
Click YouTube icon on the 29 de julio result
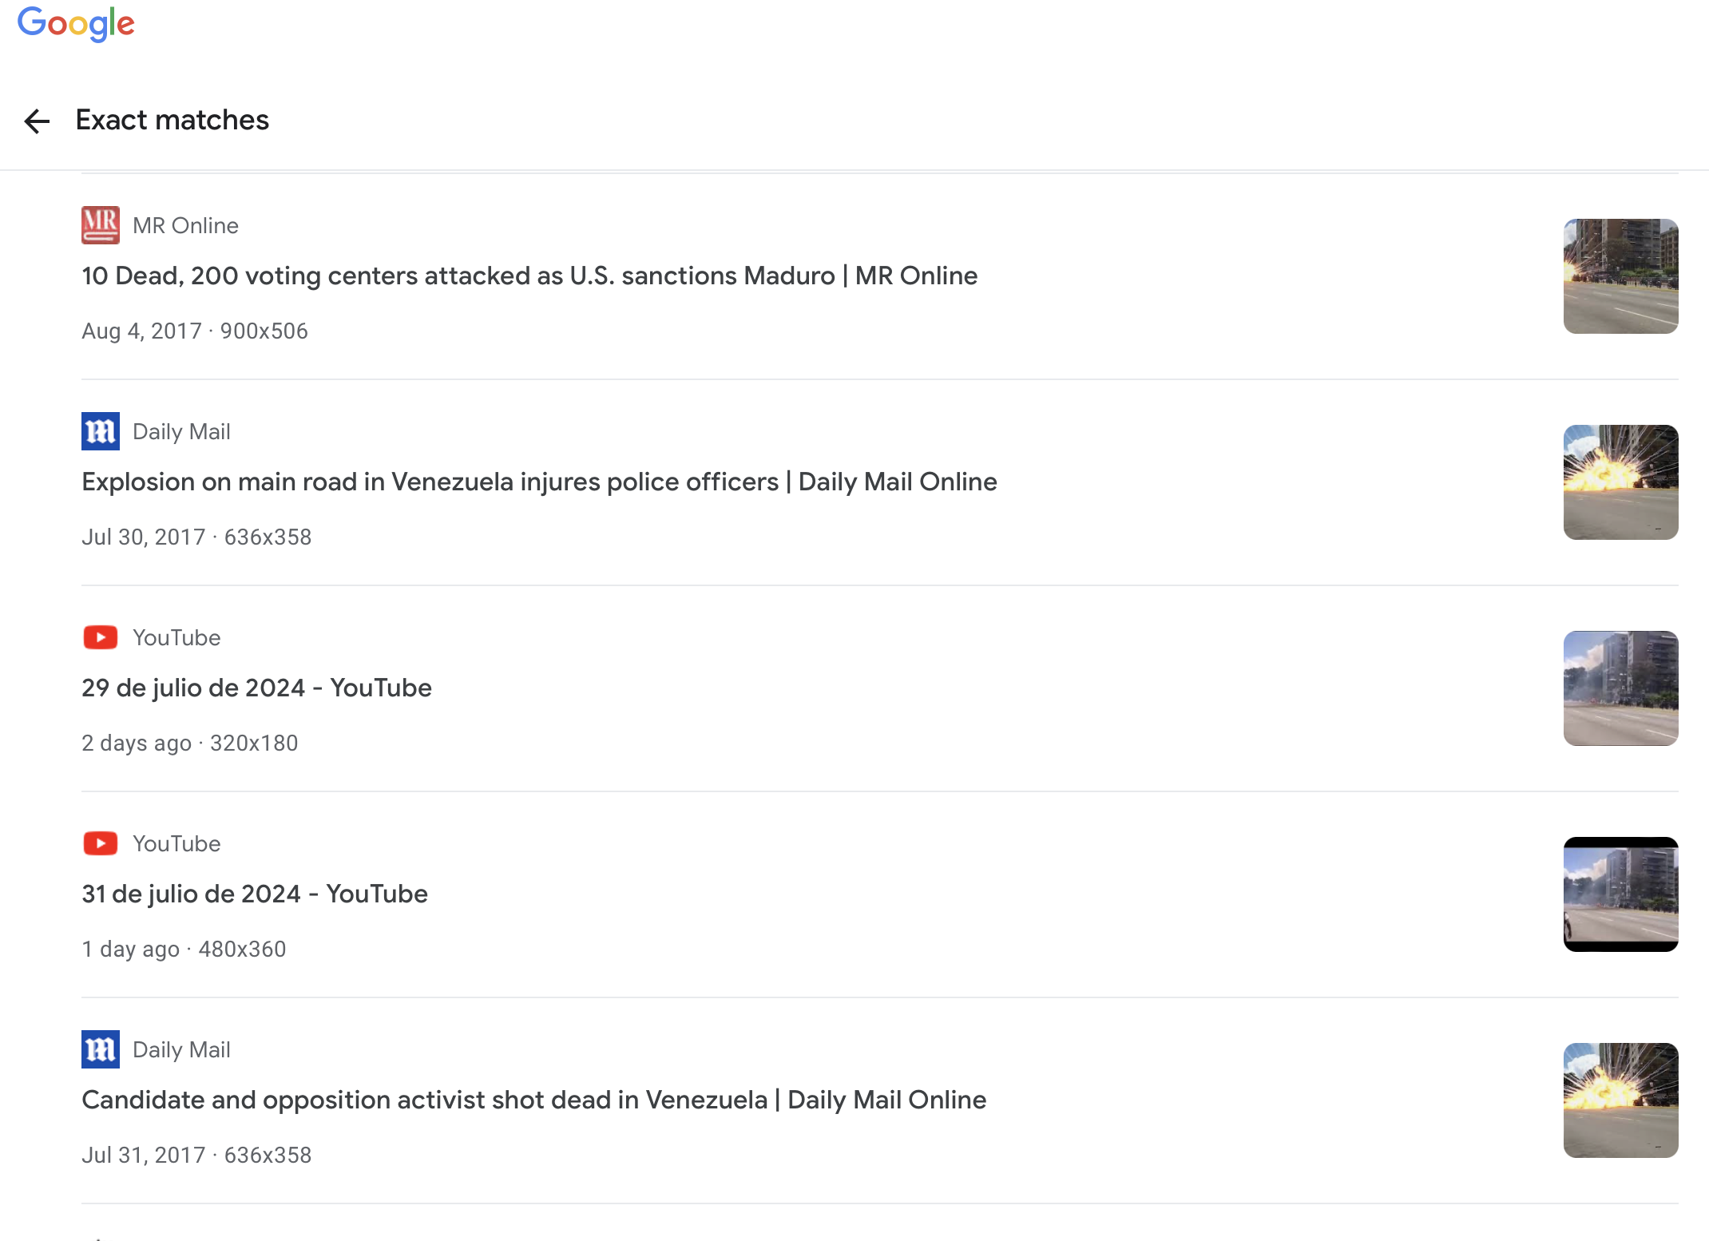[x=101, y=637]
